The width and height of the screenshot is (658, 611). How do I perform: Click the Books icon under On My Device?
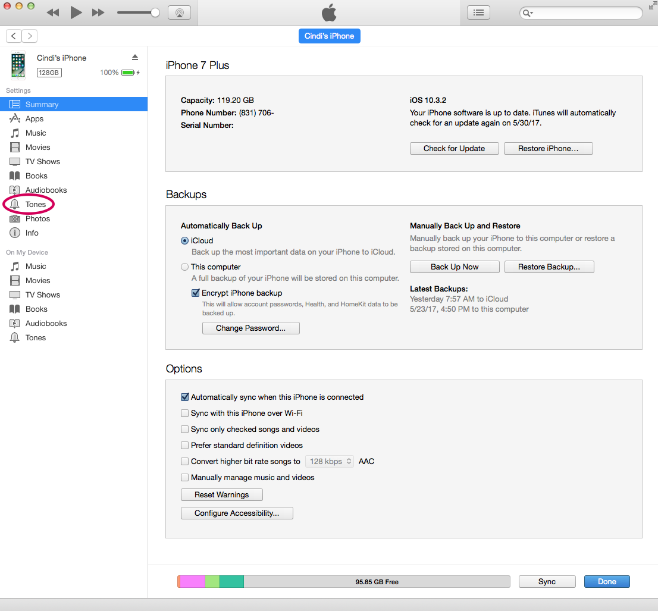15,309
